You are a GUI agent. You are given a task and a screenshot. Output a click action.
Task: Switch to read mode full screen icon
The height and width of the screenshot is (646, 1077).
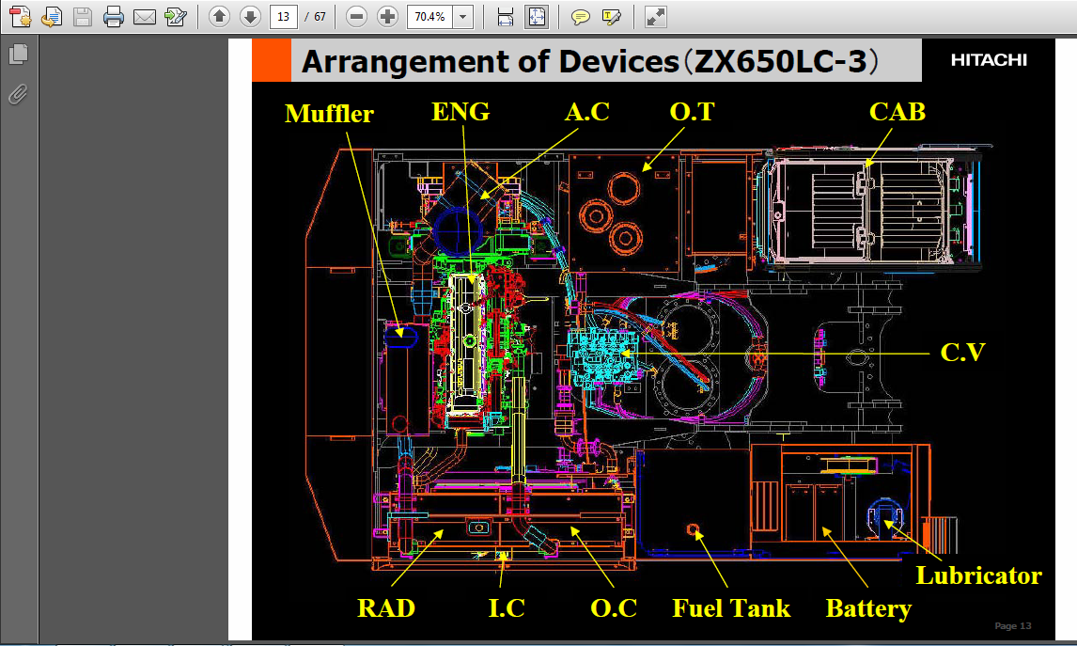pyautogui.click(x=656, y=17)
